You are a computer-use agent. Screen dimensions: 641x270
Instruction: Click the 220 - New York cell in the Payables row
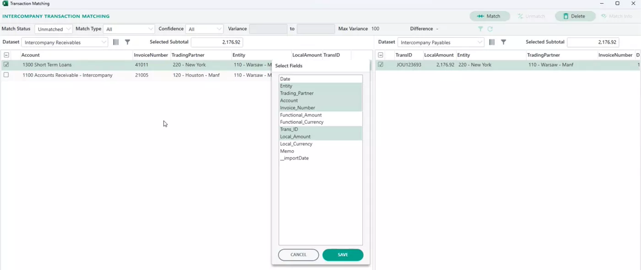[475, 65]
